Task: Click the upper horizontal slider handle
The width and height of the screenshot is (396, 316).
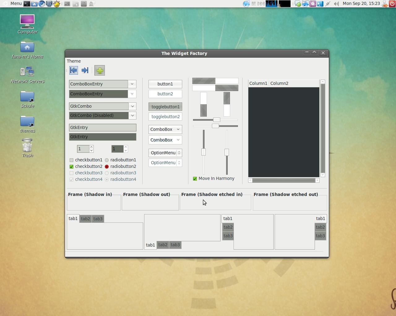Action: (x=217, y=120)
